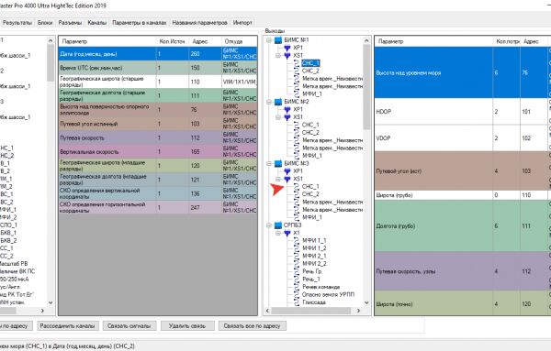The image size is (551, 351).
Task: Click the signal wave icon beside Глиссада
Action: coord(297,302)
